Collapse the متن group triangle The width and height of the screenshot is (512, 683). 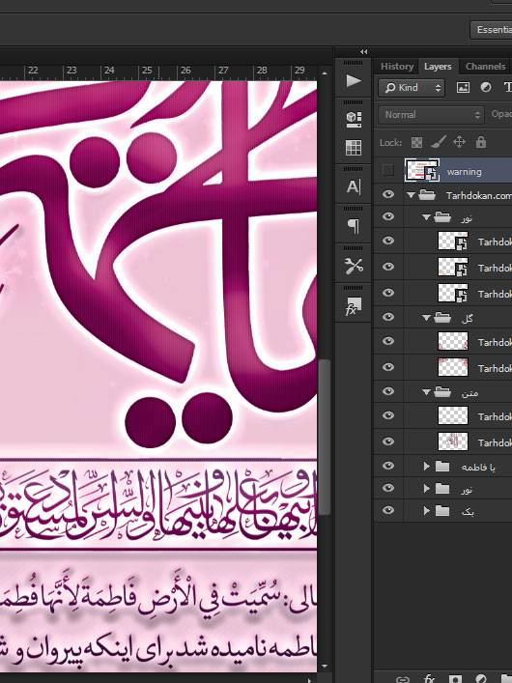click(x=426, y=392)
